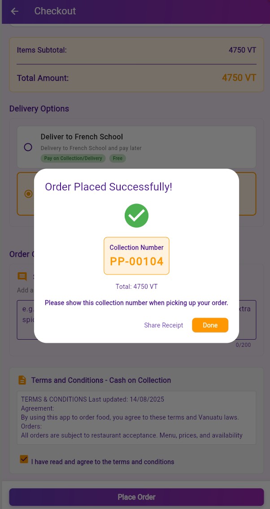Click the 0/200 character counter
This screenshot has width=270, height=509.
click(x=243, y=345)
